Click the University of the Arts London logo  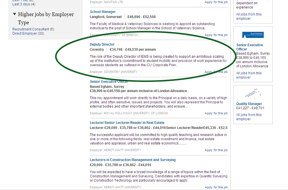[x=253, y=94]
